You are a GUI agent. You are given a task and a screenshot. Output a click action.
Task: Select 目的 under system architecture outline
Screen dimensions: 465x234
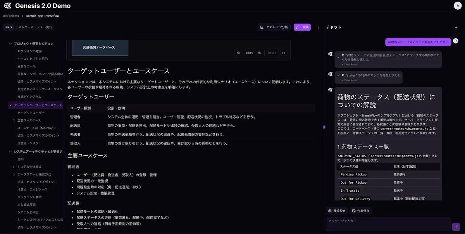tap(21, 159)
